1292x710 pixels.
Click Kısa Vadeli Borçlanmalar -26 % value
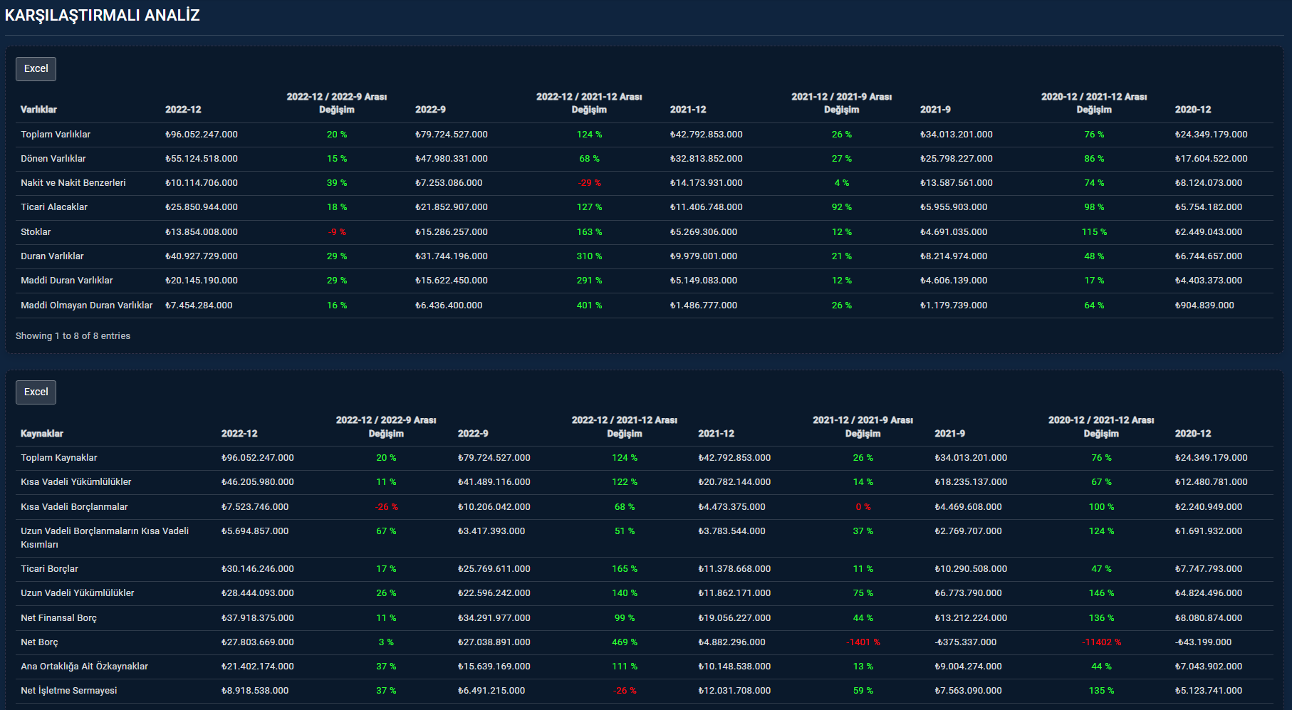(386, 507)
